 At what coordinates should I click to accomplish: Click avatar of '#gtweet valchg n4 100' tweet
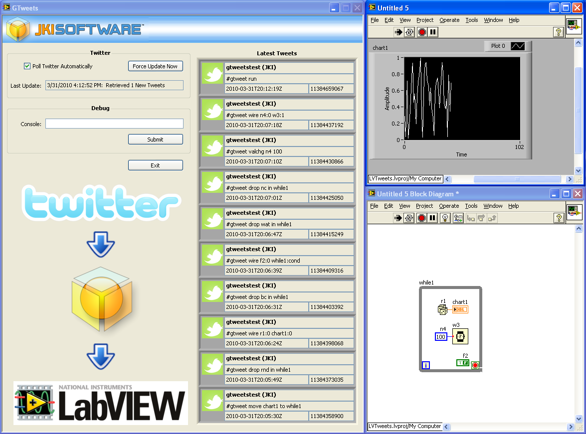tap(212, 146)
